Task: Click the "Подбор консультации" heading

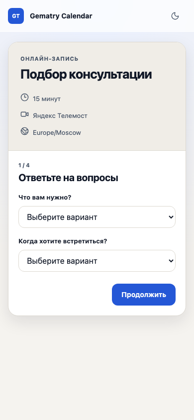Action: tap(86, 75)
